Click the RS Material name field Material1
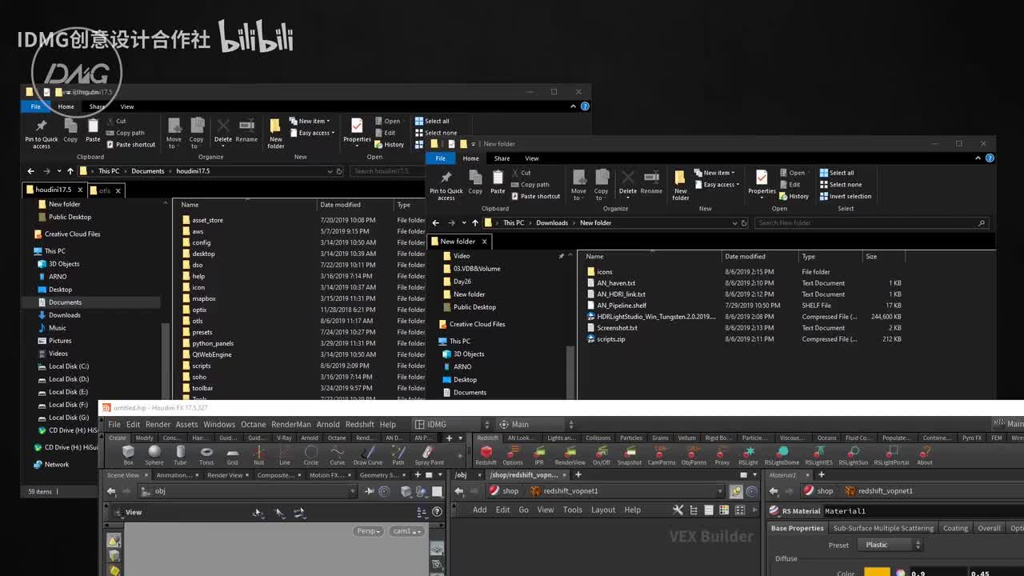Screen dimensions: 1024x576 923,510
